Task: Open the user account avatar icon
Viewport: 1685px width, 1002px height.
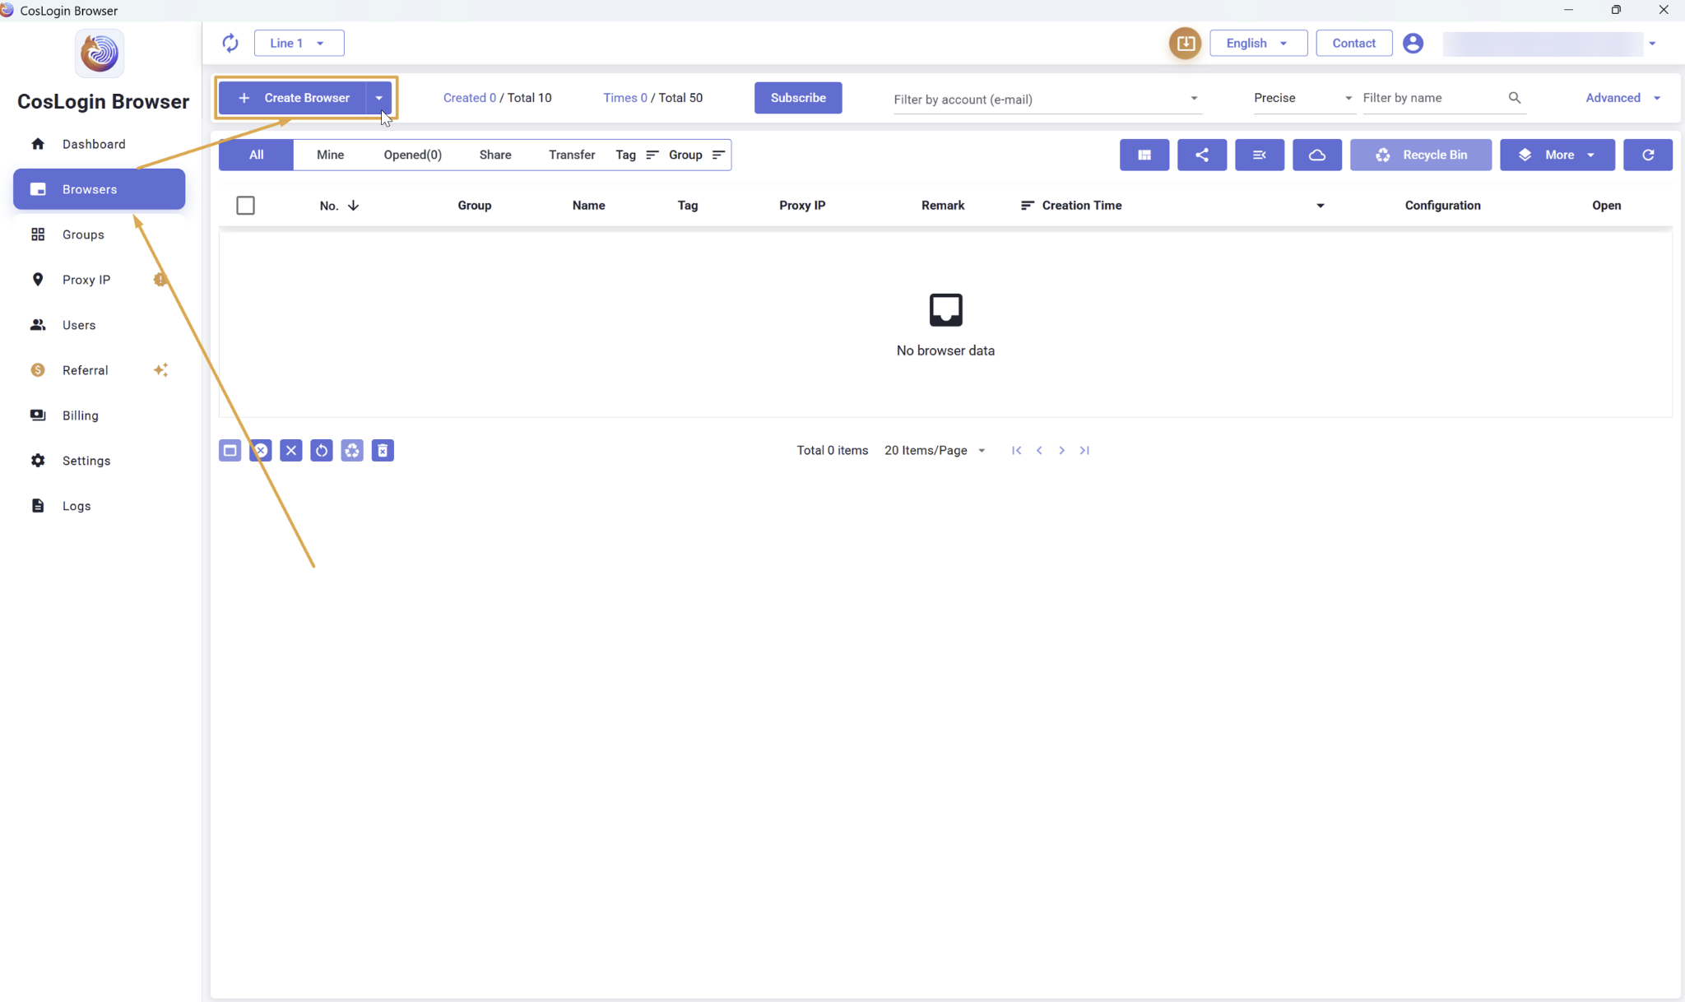Action: tap(1413, 43)
